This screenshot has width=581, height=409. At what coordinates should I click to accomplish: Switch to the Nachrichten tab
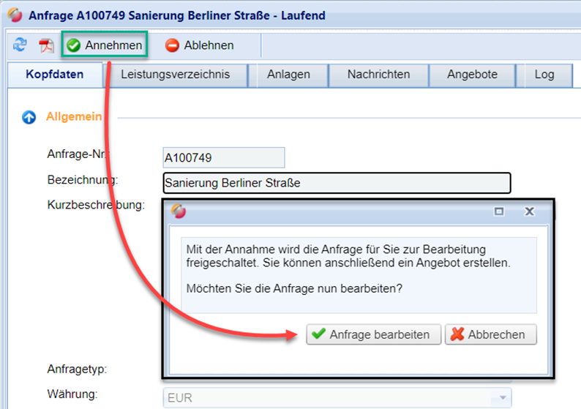click(378, 75)
